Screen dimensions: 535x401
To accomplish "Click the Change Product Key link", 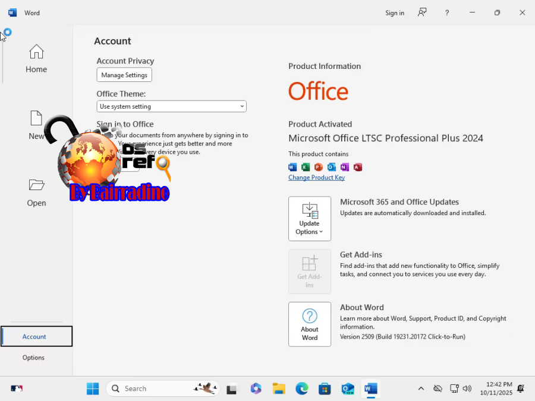I will pos(316,178).
